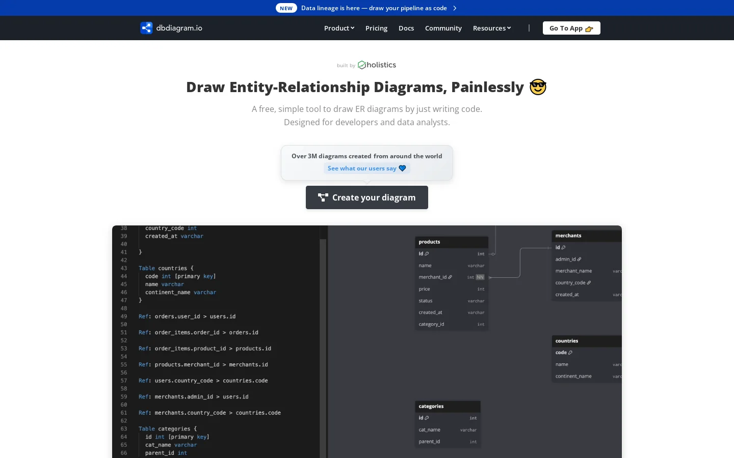Select the categories table header
This screenshot has width=734, height=458.
448,406
